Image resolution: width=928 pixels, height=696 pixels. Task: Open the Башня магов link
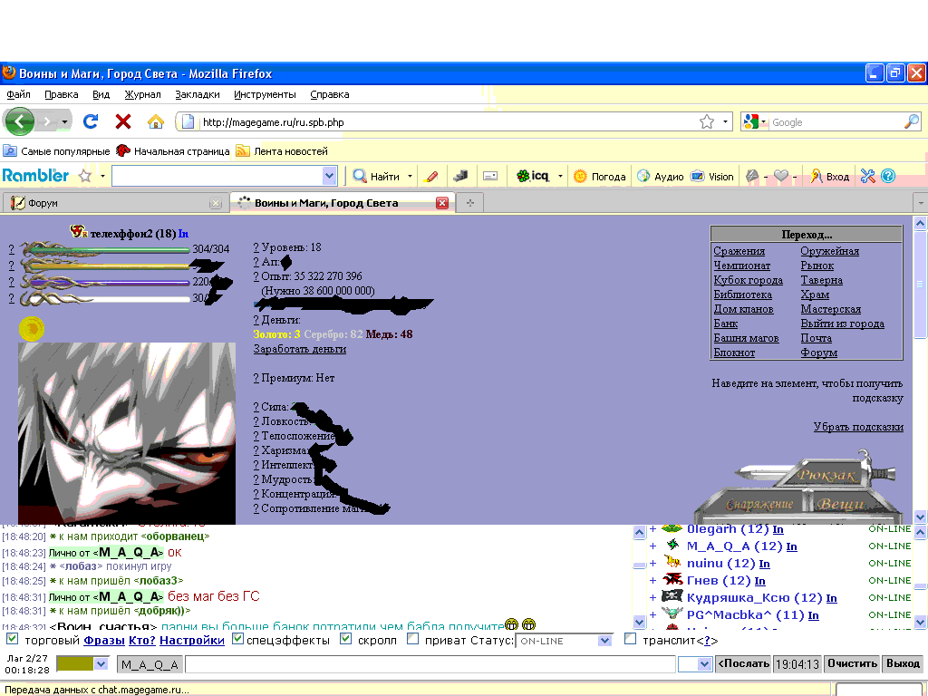pyautogui.click(x=746, y=338)
